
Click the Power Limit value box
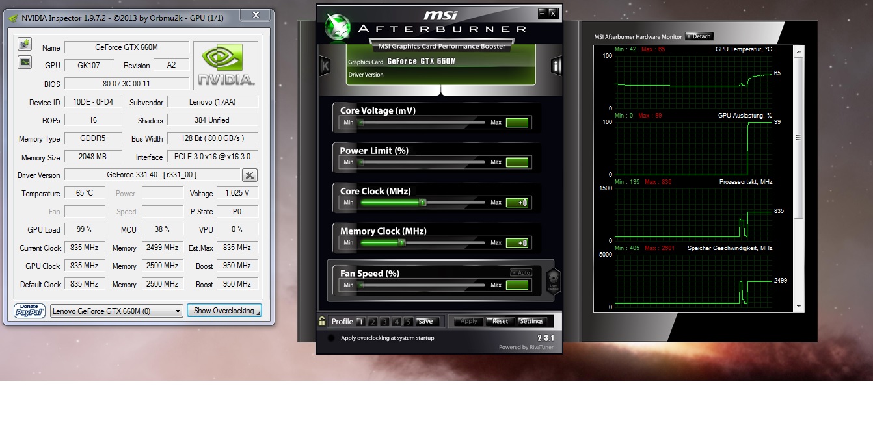518,162
